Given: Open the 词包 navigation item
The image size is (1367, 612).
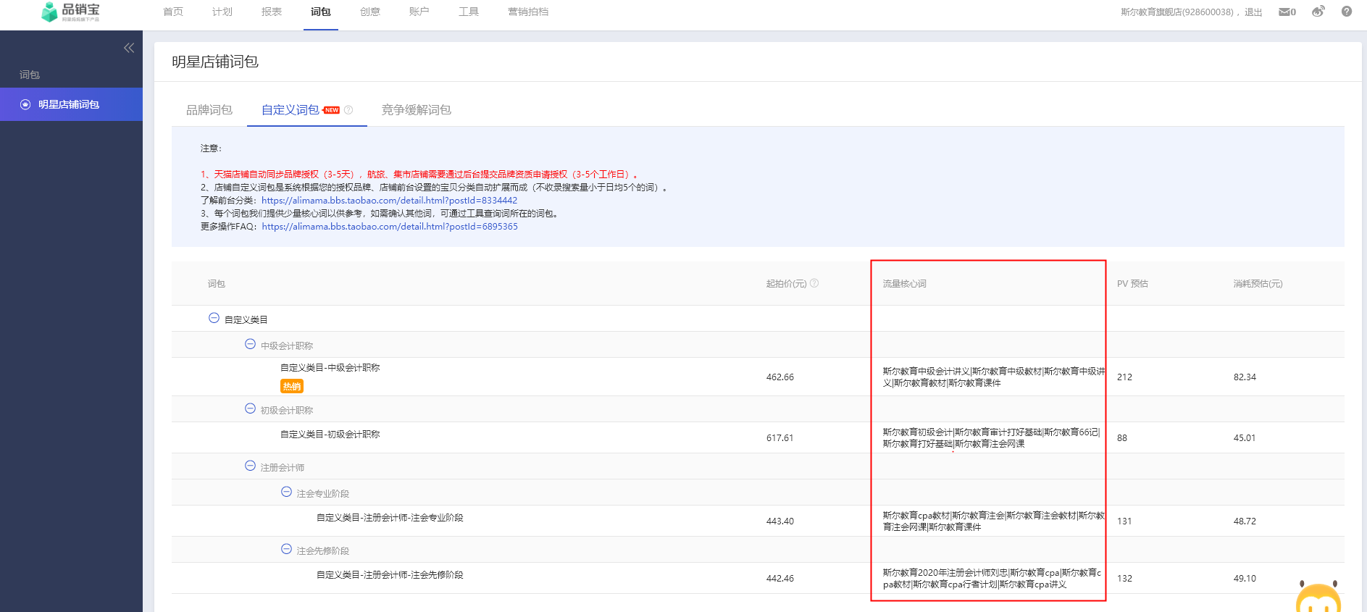Looking at the screenshot, I should [x=321, y=12].
